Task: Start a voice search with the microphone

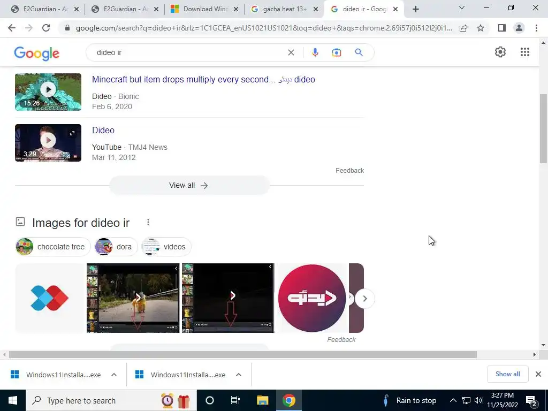Action: 315,52
